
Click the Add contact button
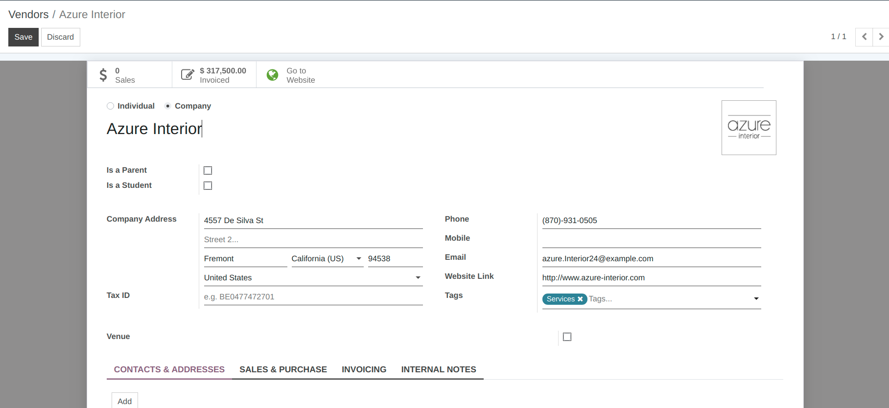[x=125, y=401]
